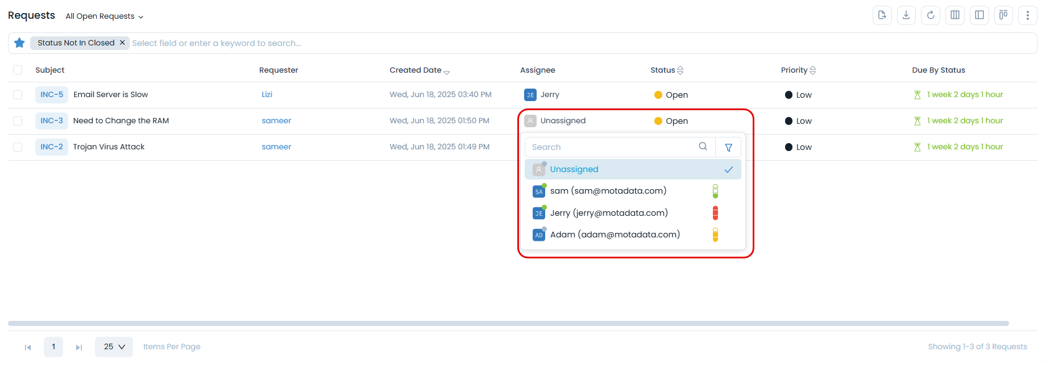Click the blue star saved search icon
Image resolution: width=1046 pixels, height=368 pixels.
19,43
